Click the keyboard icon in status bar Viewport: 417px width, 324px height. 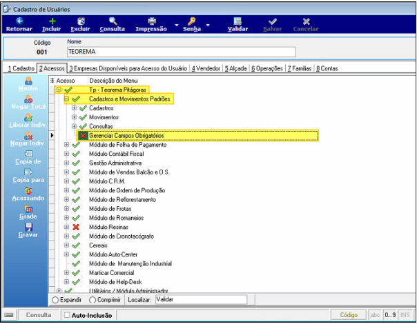9,315
